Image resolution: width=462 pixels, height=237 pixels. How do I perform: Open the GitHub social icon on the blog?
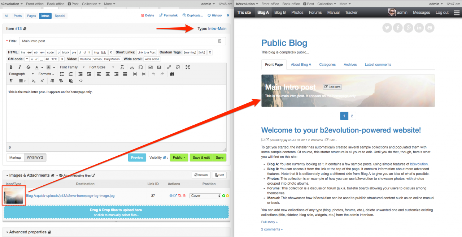coord(430,27)
